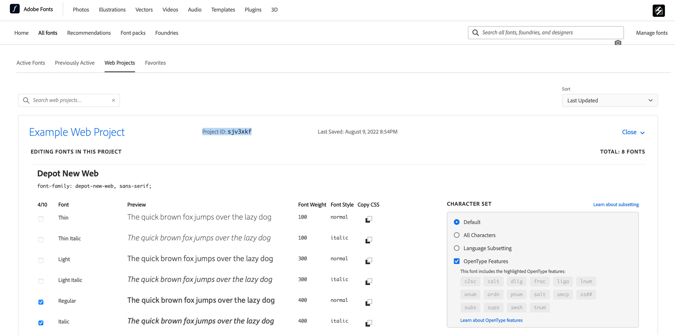This screenshot has height=335, width=675.
Task: Switch to the Previously Active tab
Action: click(x=75, y=63)
